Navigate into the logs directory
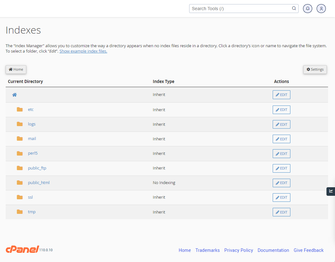The height and width of the screenshot is (262, 335). (32, 124)
